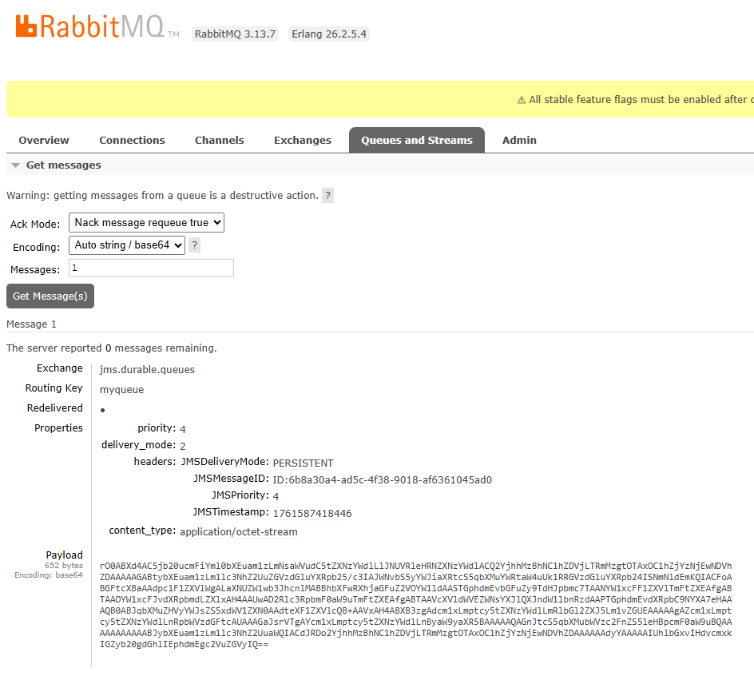Open help for destructive get action warning
The image size is (754, 676).
coord(327,195)
